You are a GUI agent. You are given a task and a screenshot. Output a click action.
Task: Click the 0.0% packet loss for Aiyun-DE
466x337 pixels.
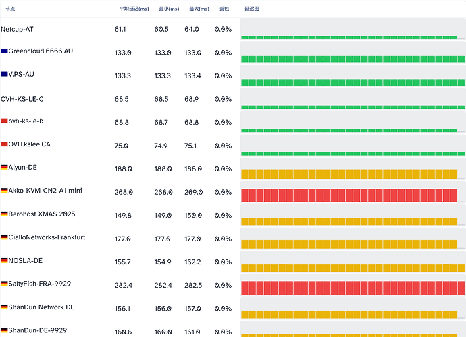(223, 168)
